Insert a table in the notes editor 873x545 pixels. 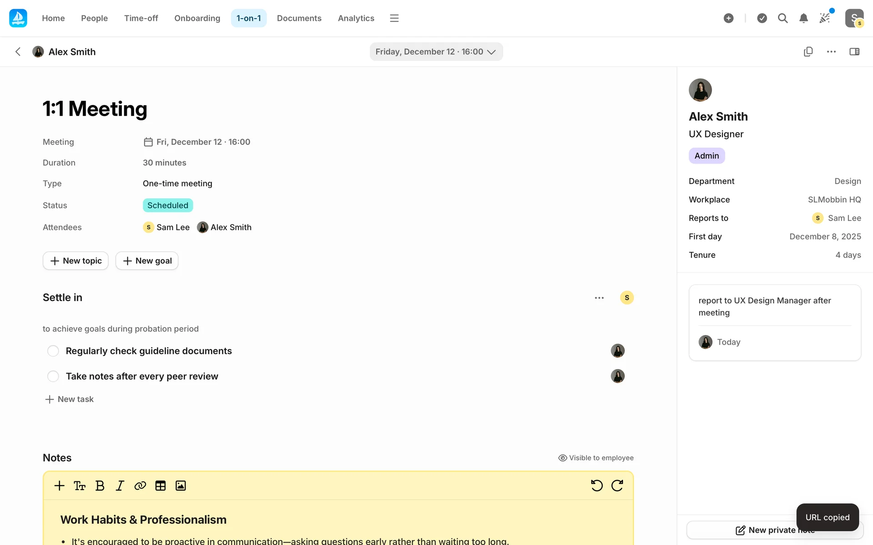click(161, 486)
